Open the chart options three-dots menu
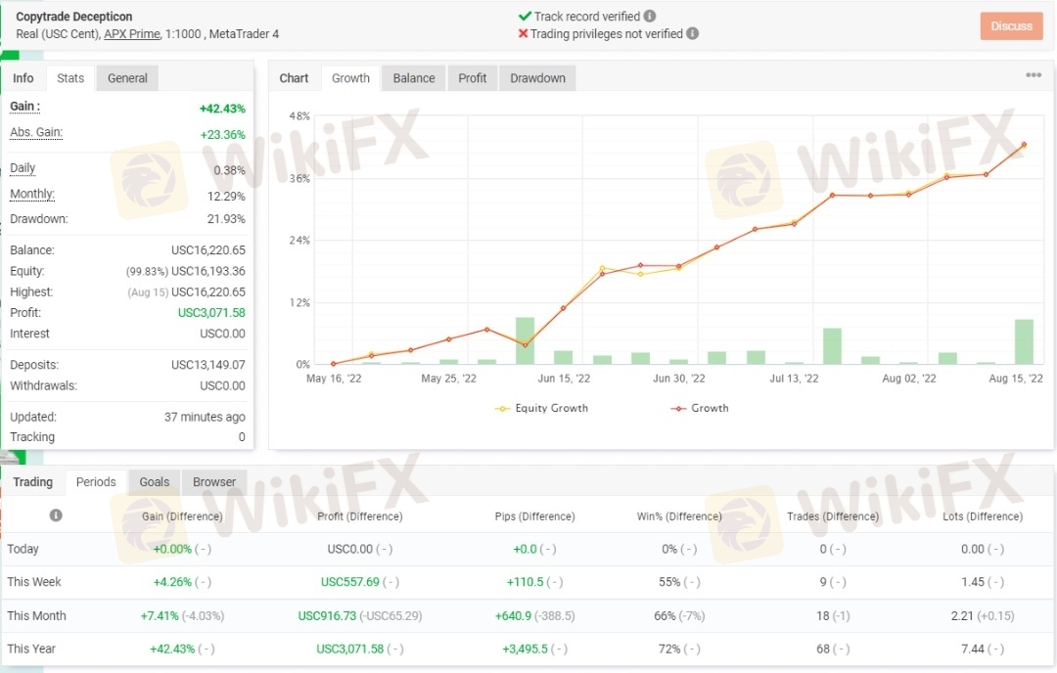 [1034, 76]
